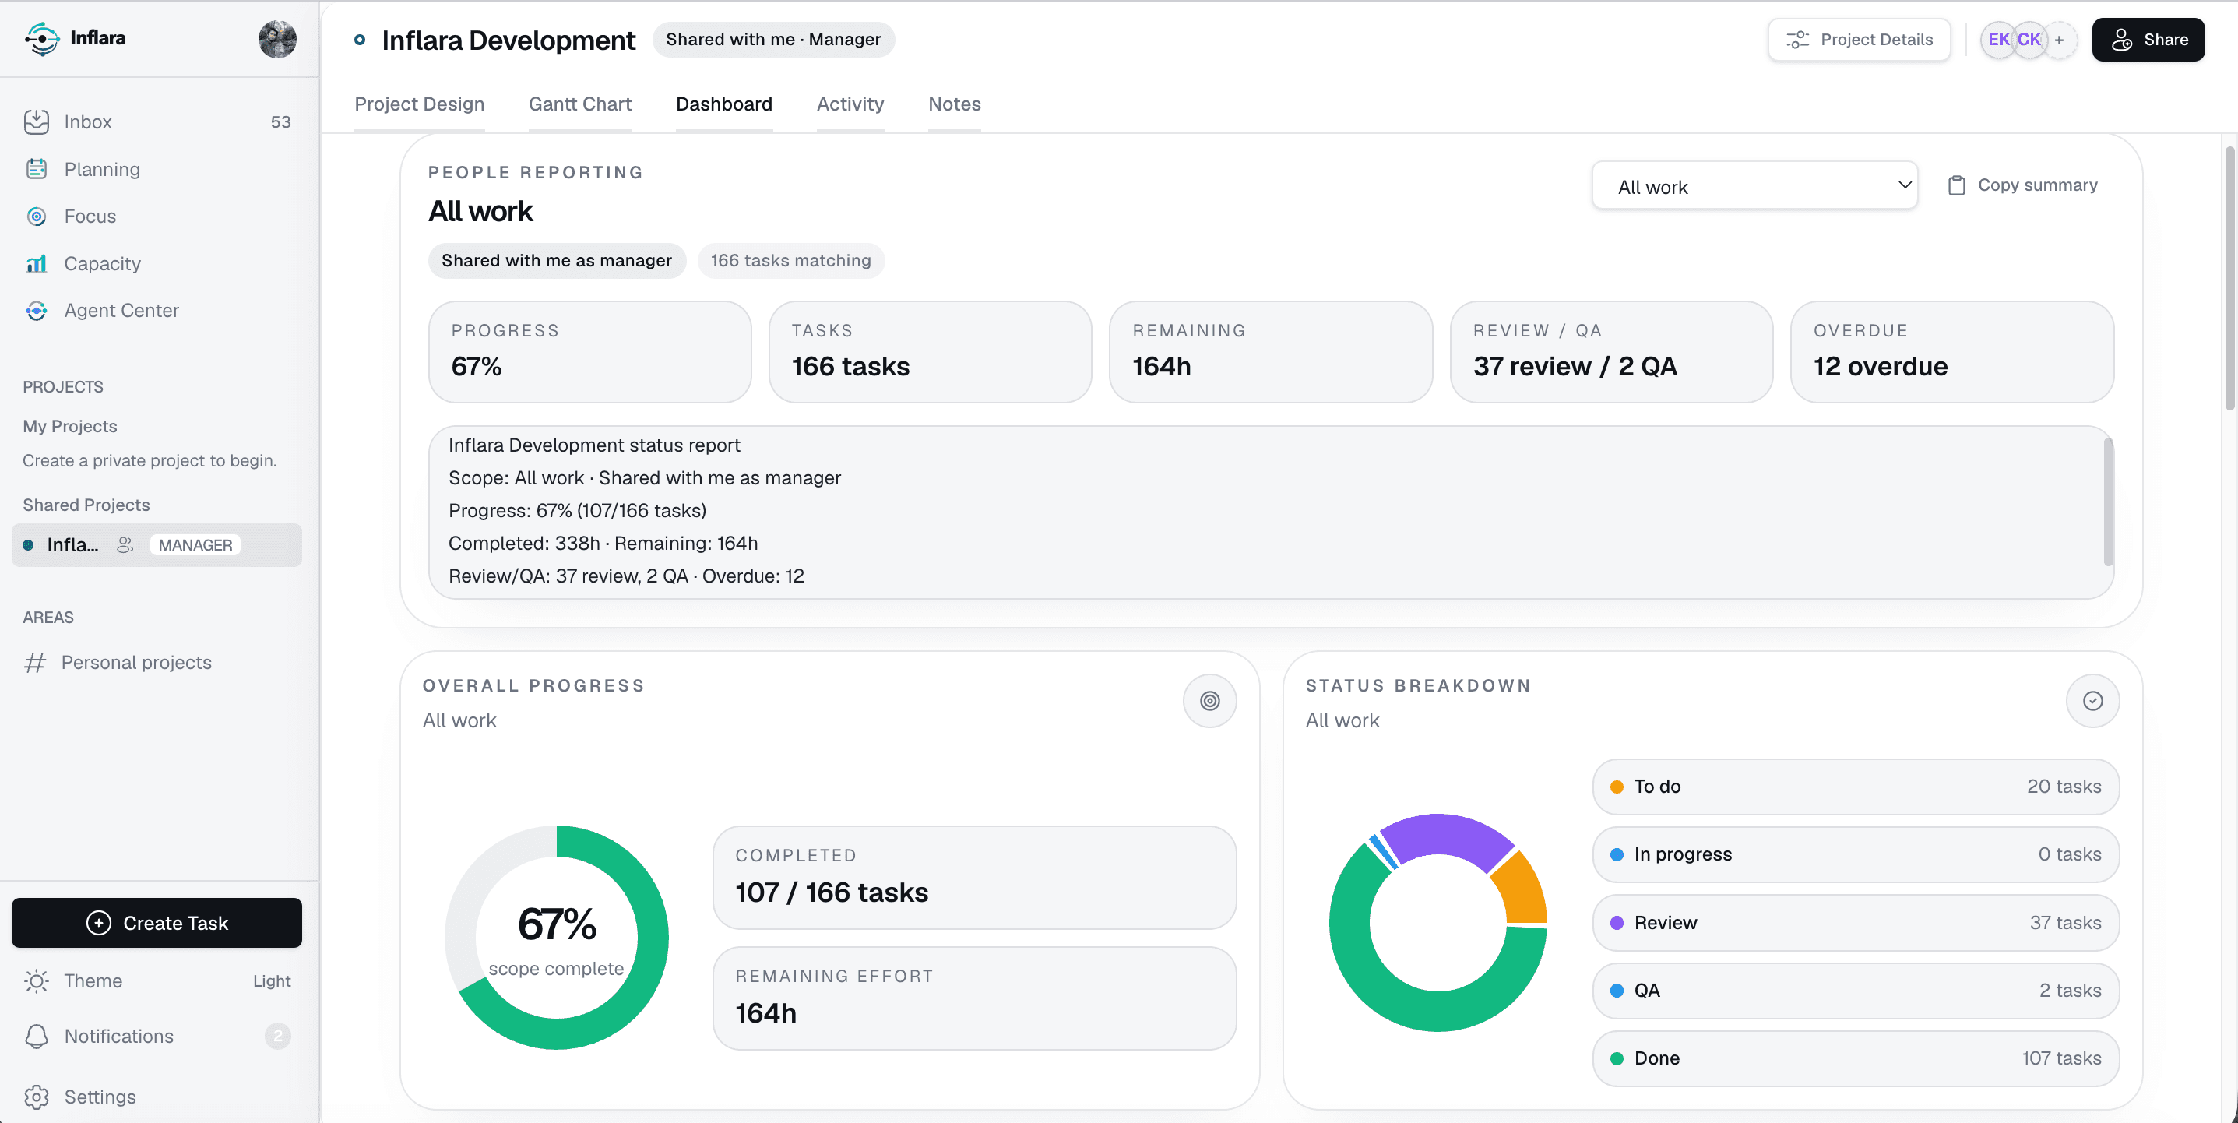Image resolution: width=2238 pixels, height=1123 pixels.
Task: Click the plus icon in Create Task
Action: [99, 923]
